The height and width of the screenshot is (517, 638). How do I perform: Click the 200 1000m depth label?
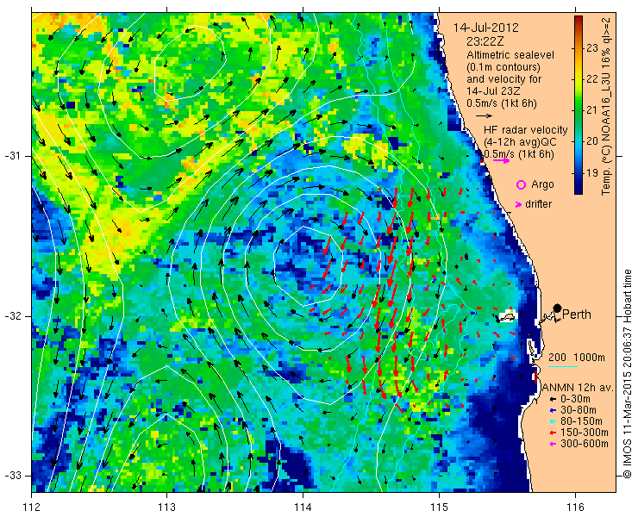pos(577,358)
